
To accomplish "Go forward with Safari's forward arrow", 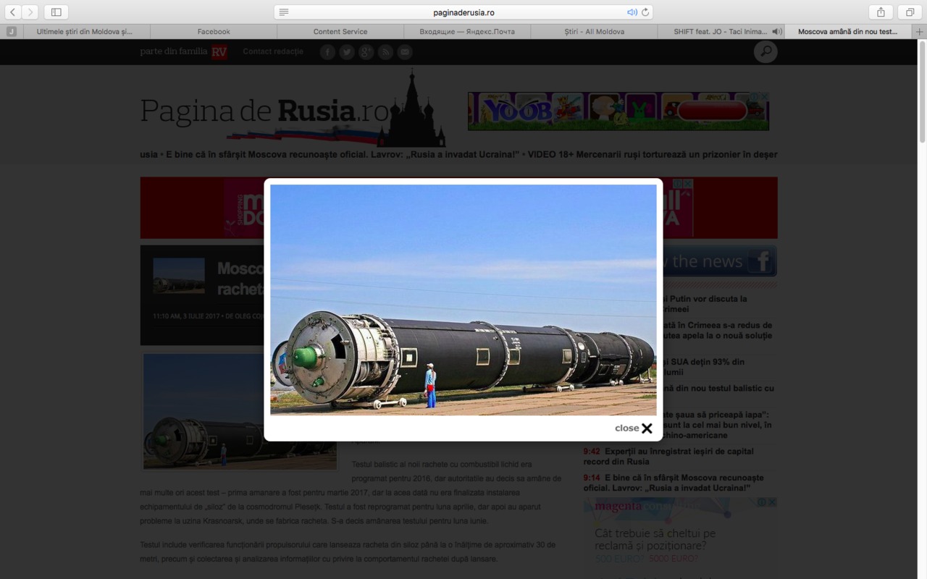I will coord(30,12).
